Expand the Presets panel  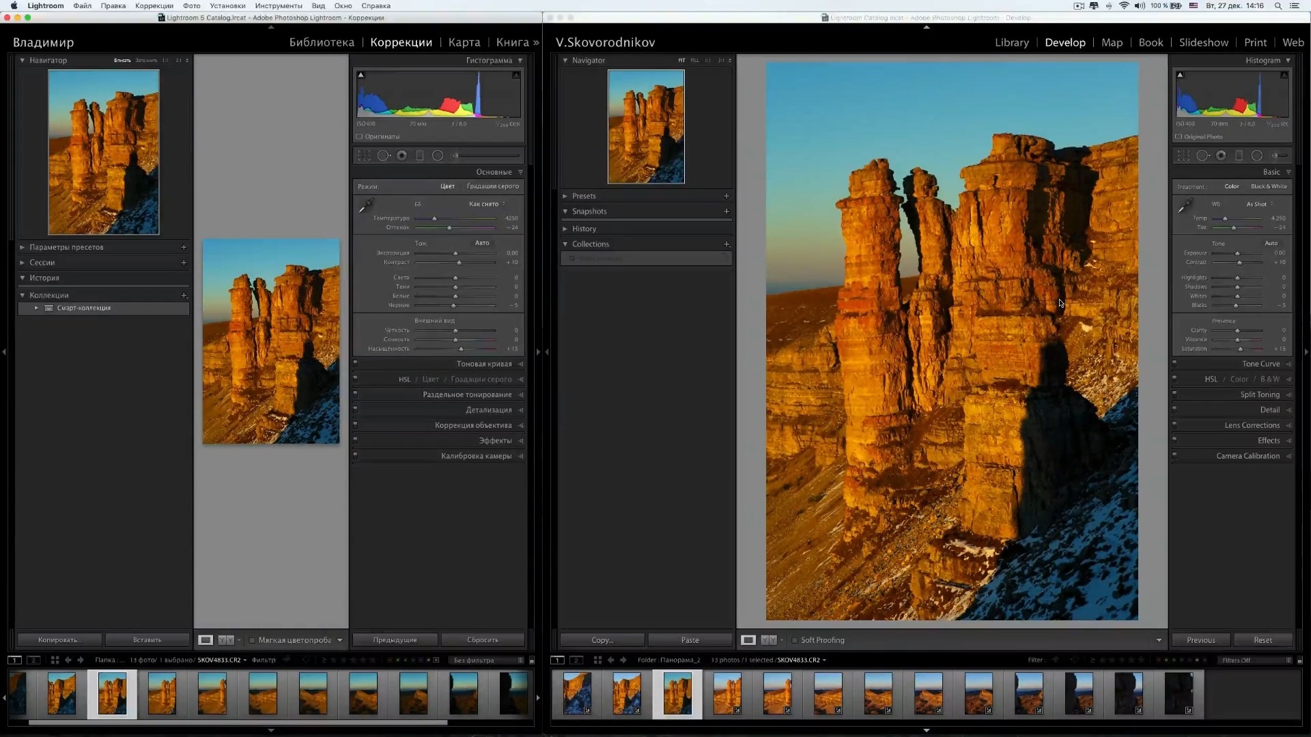(x=565, y=196)
